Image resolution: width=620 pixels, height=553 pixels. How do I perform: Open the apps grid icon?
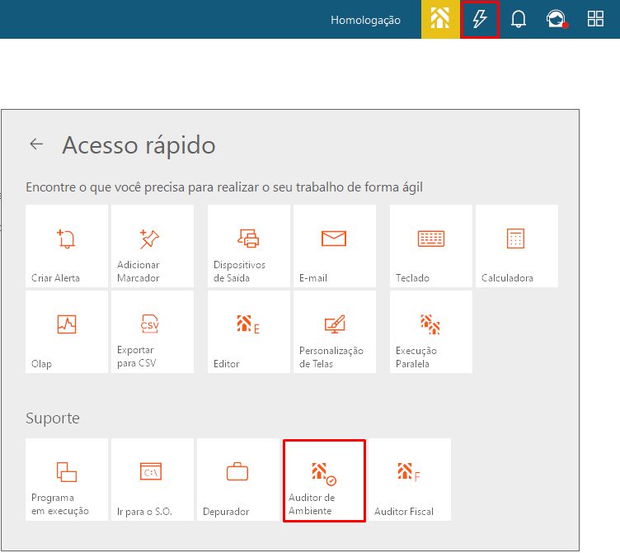pyautogui.click(x=595, y=19)
